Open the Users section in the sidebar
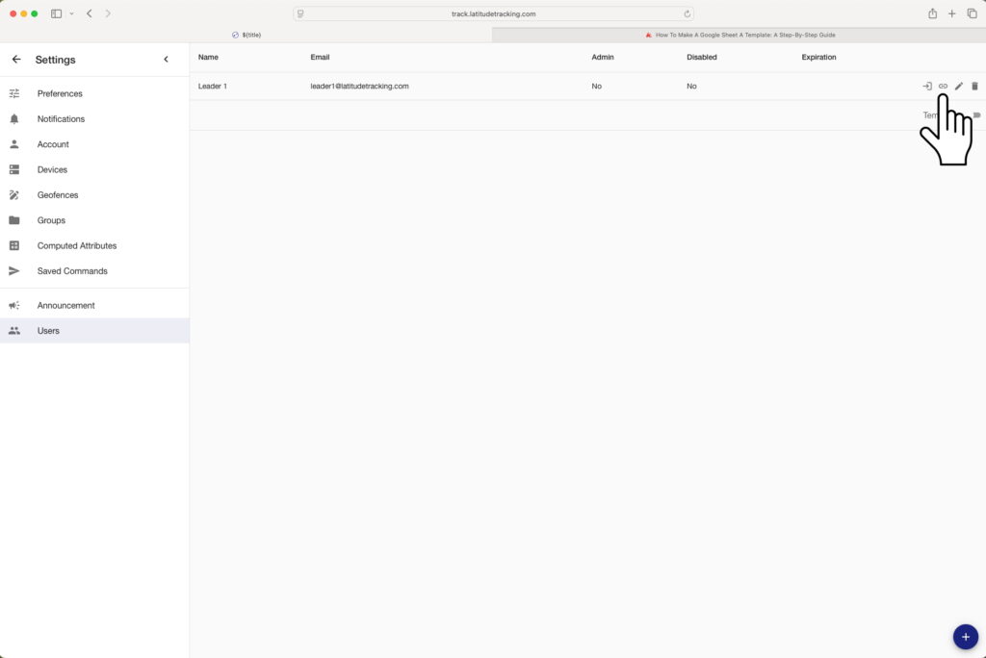Viewport: 986px width, 658px height. (47, 330)
